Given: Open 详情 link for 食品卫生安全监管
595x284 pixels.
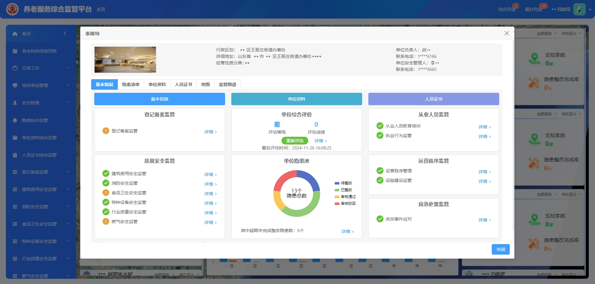Looking at the screenshot, I should (x=211, y=194).
